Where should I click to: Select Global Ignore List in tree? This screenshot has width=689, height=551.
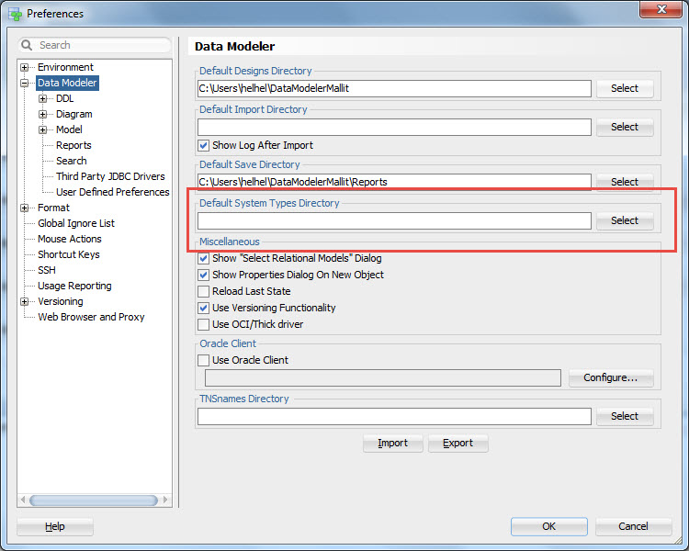(76, 223)
